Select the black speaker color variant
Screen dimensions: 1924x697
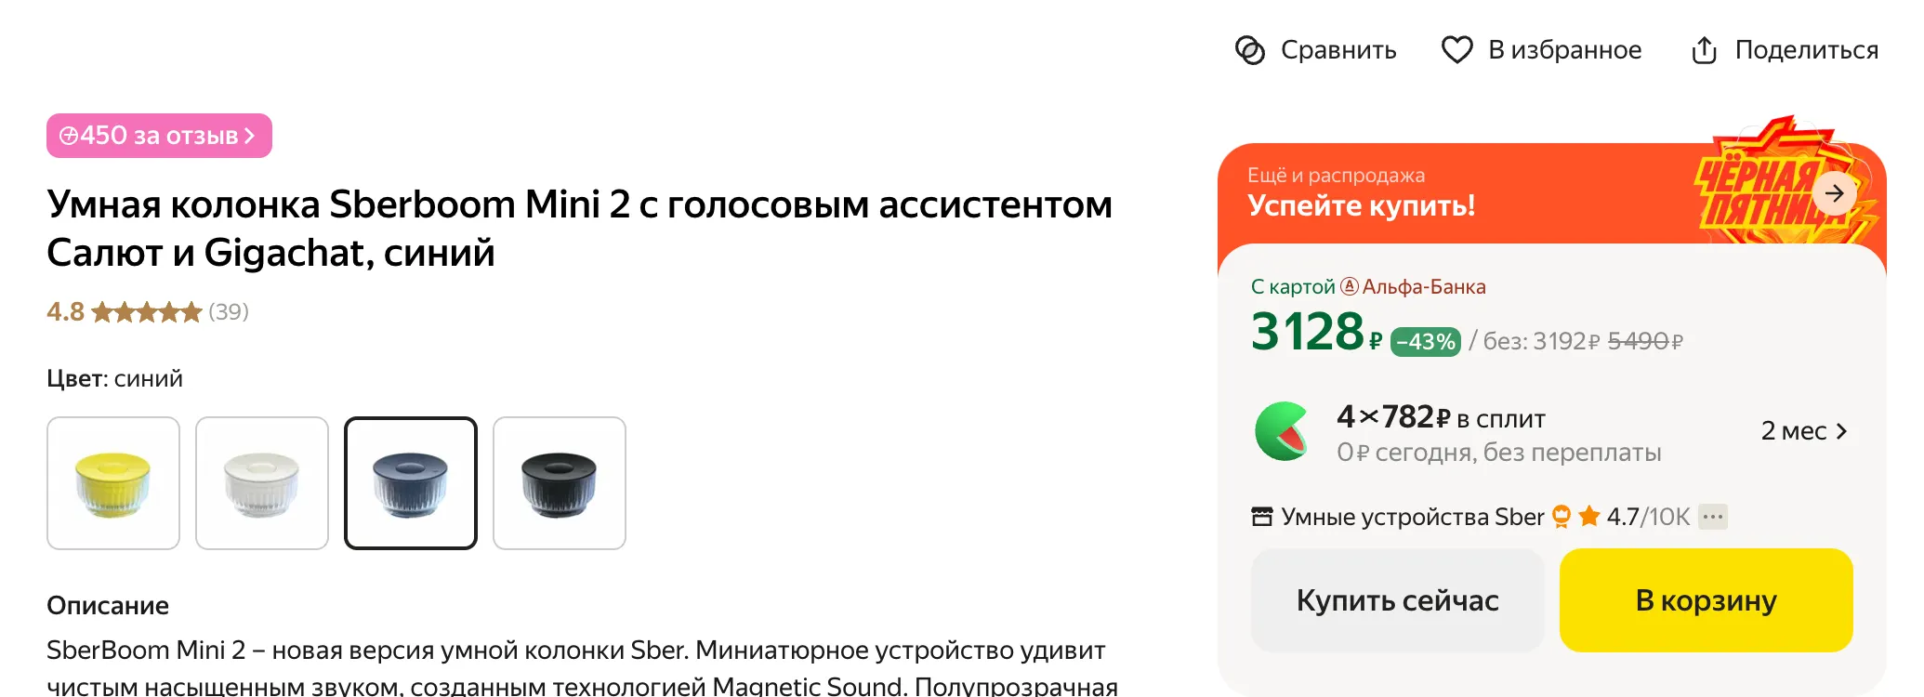pyautogui.click(x=560, y=483)
